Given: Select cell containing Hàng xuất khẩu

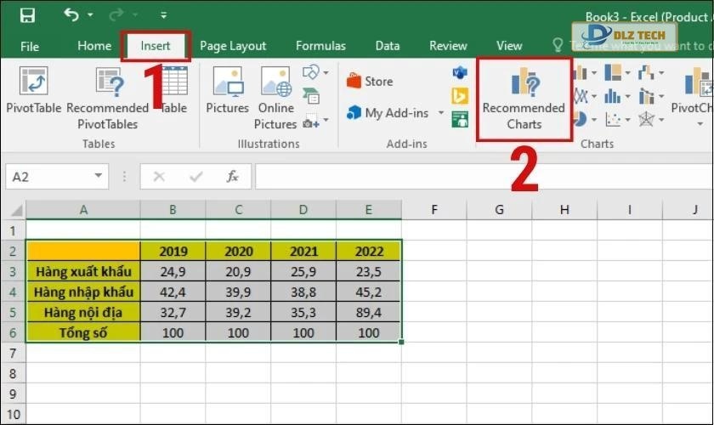Looking at the screenshot, I should click(83, 271).
